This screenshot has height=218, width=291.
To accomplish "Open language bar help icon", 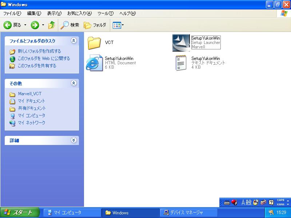I will [271, 202].
